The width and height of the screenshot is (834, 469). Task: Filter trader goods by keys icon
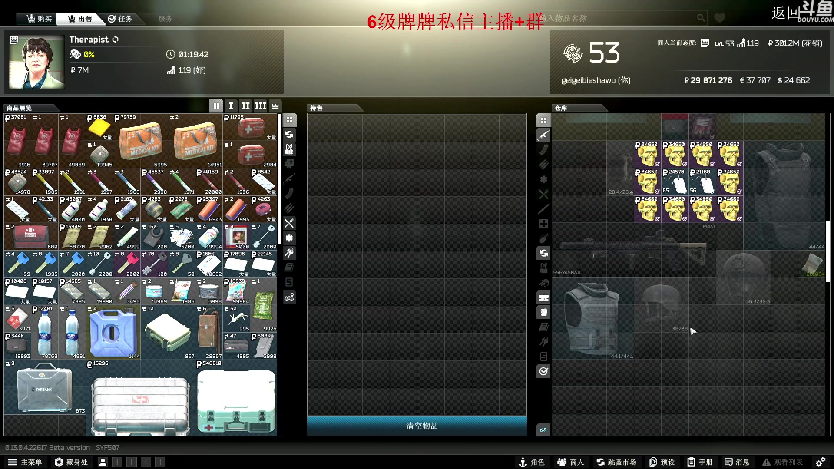click(x=289, y=253)
